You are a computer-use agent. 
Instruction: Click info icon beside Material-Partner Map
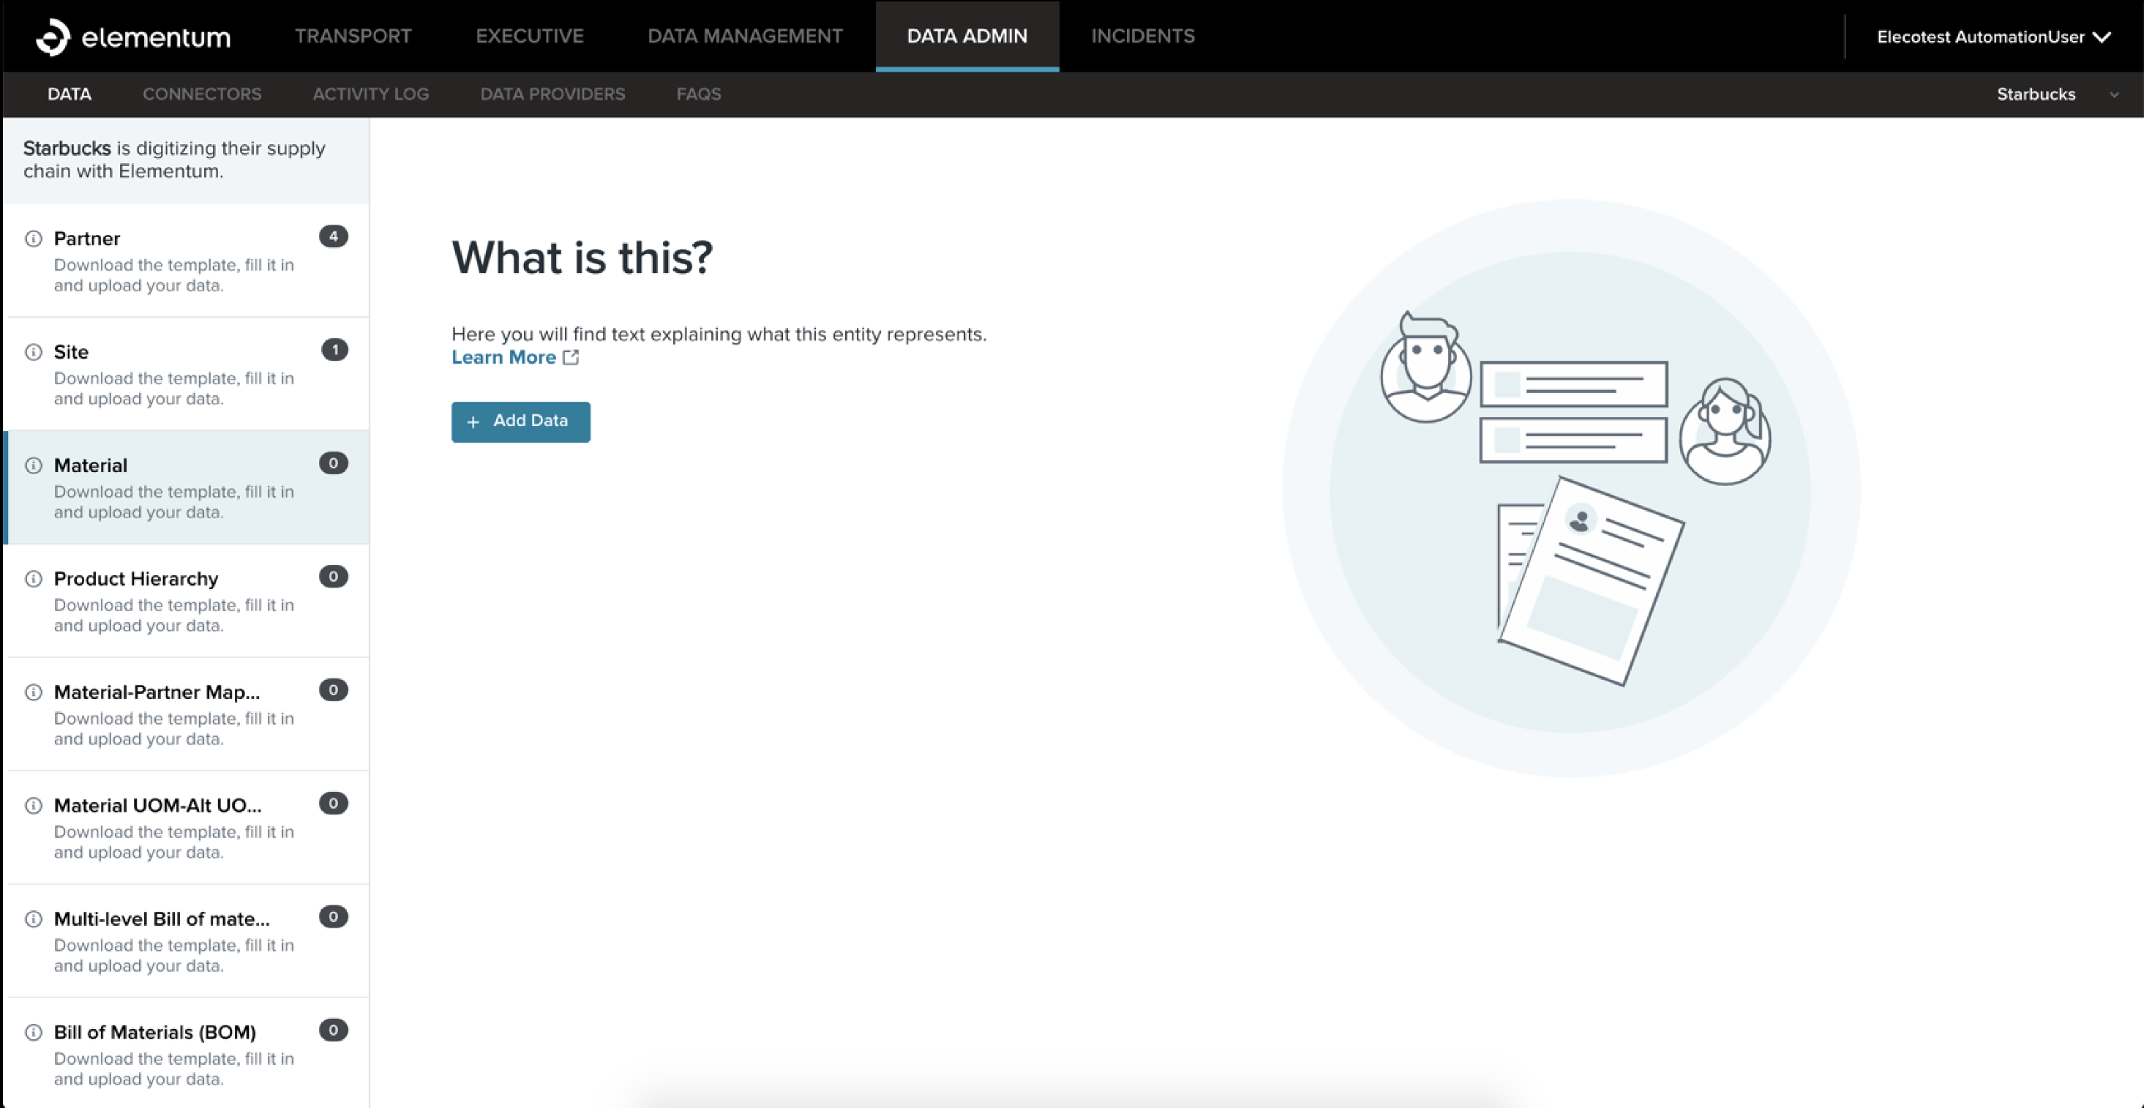33,692
